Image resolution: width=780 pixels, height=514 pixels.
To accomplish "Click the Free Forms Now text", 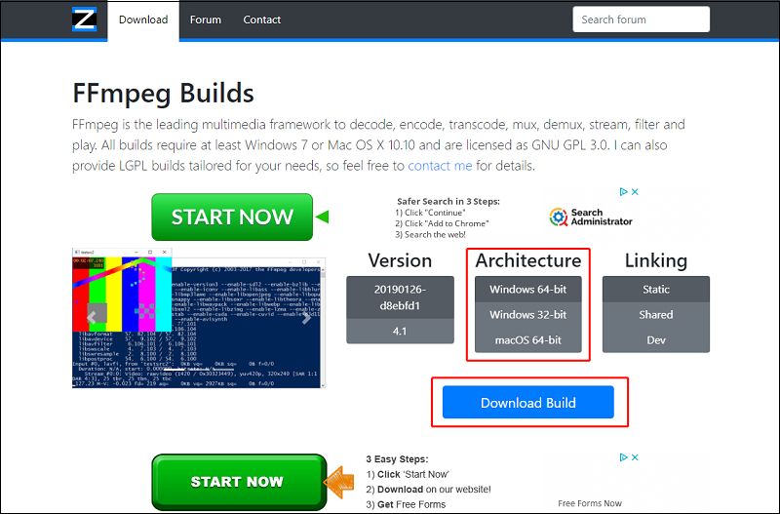I will pyautogui.click(x=590, y=503).
